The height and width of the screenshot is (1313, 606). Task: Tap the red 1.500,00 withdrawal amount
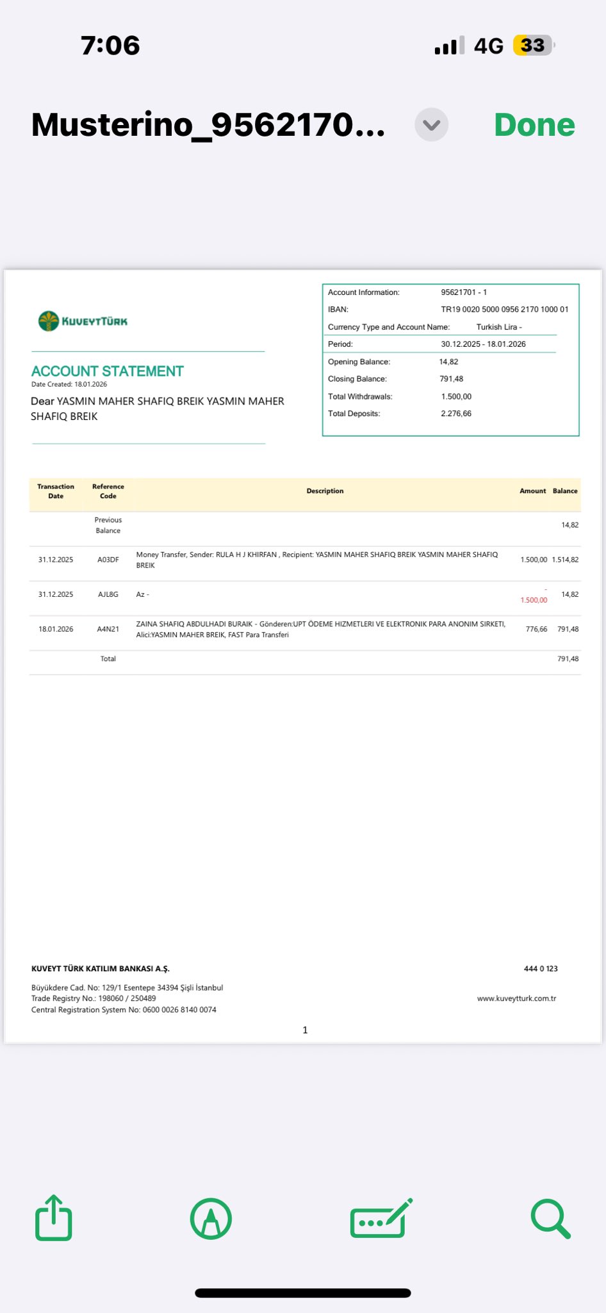534,600
